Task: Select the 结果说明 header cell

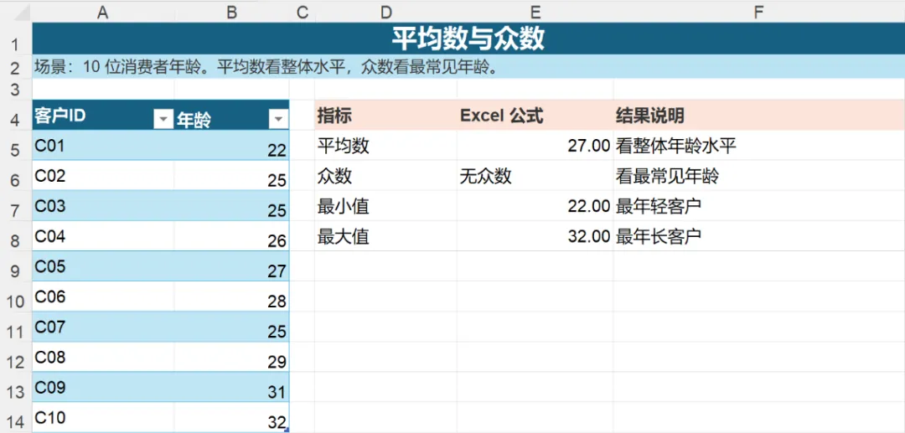Action: point(759,116)
